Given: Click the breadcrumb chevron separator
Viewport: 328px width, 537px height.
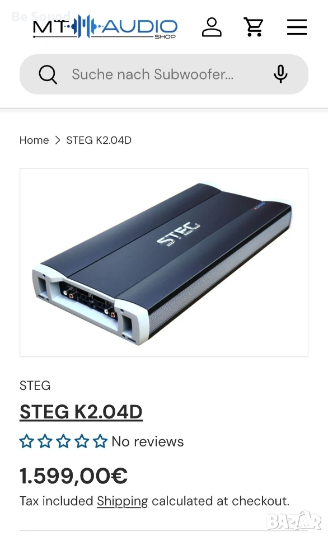Looking at the screenshot, I should (x=58, y=140).
